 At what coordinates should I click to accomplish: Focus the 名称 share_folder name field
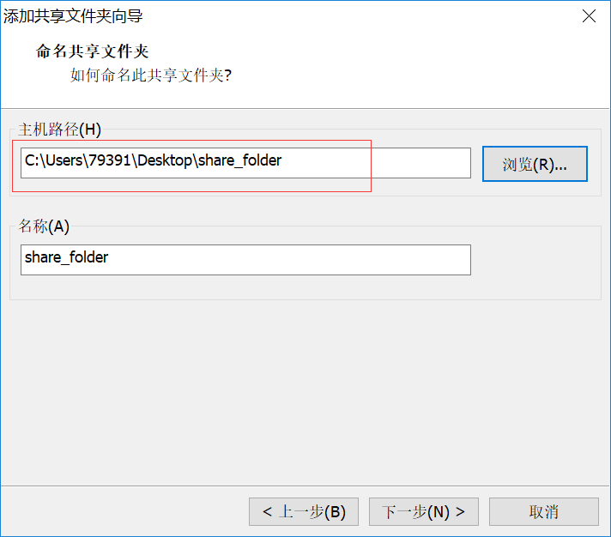245,260
